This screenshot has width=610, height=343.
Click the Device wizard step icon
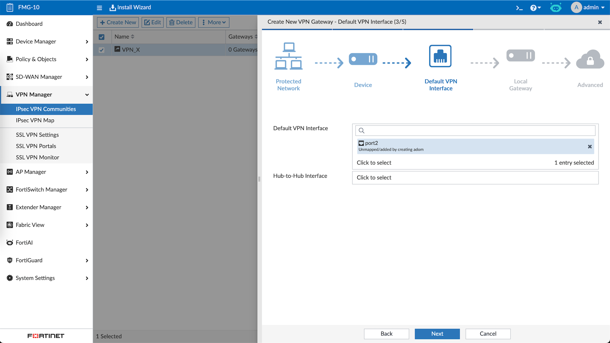pos(363,59)
